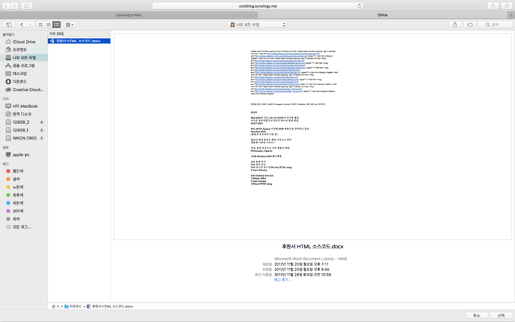Select the apple-pc shared computer
Viewport: 515px width, 322px height.
click(x=24, y=155)
